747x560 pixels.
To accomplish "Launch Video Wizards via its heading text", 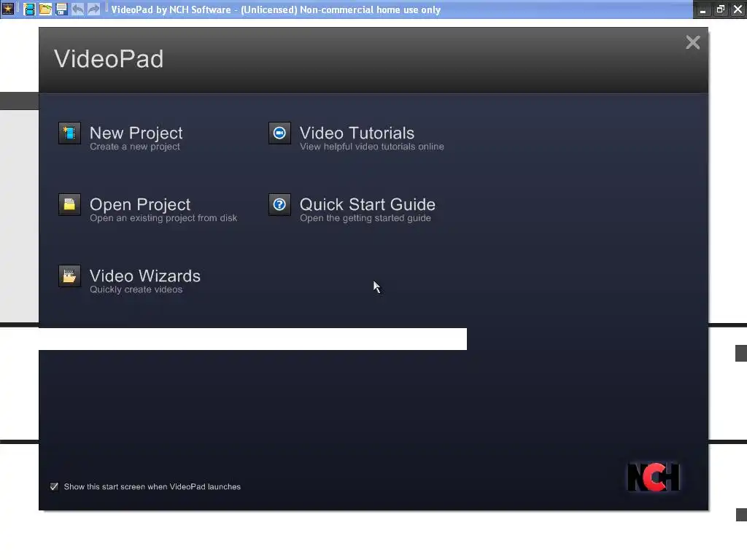I will coord(145,276).
